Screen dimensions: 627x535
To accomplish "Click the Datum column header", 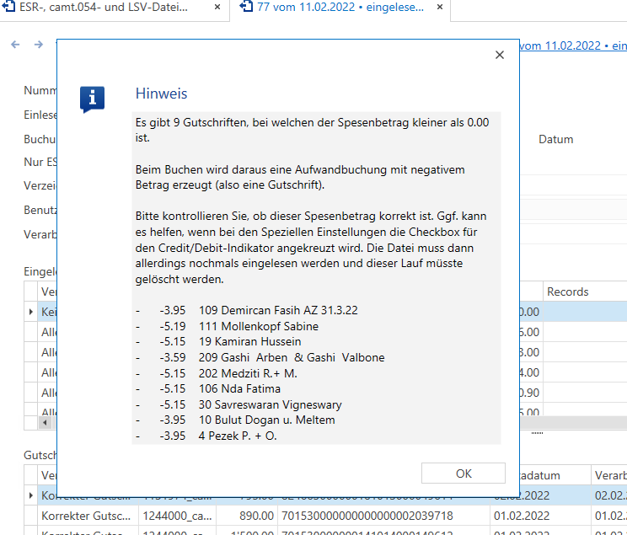I will [x=555, y=139].
